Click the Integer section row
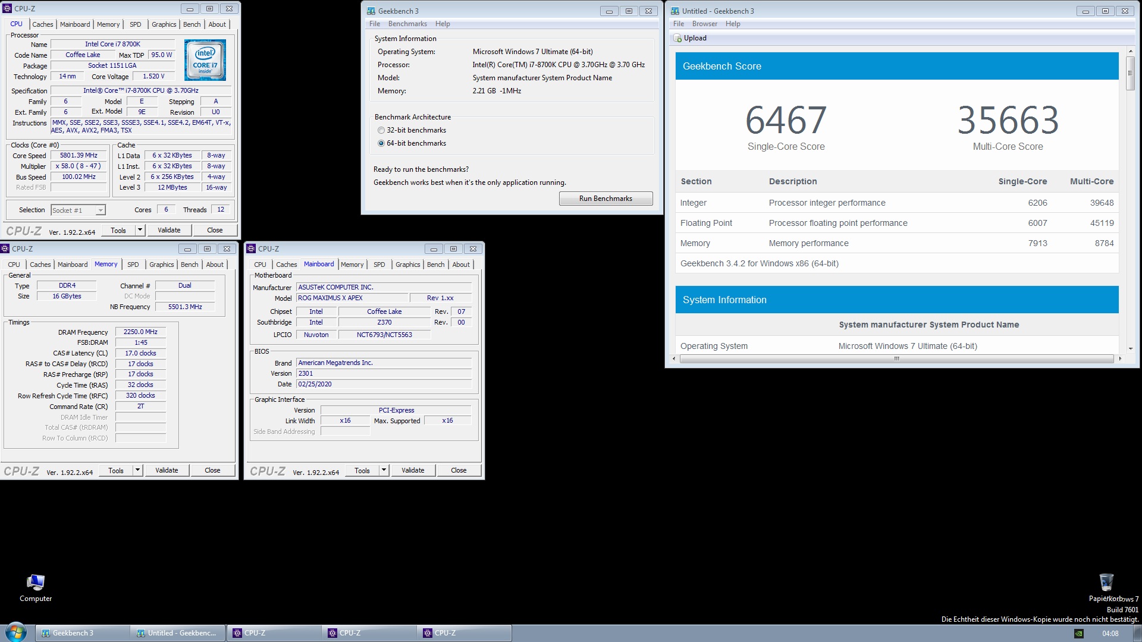Viewport: 1142px width, 642px height. click(x=897, y=203)
